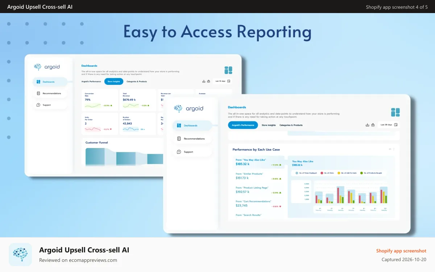Open Support in the front window sidebar

[192, 152]
